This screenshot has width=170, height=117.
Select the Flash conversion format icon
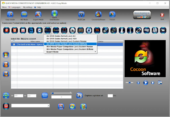tap(6, 30)
